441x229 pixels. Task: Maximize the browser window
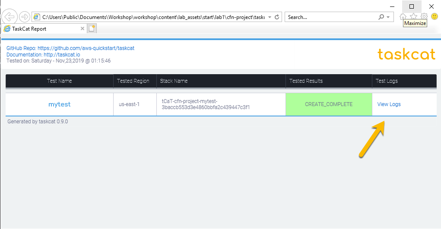412,6
